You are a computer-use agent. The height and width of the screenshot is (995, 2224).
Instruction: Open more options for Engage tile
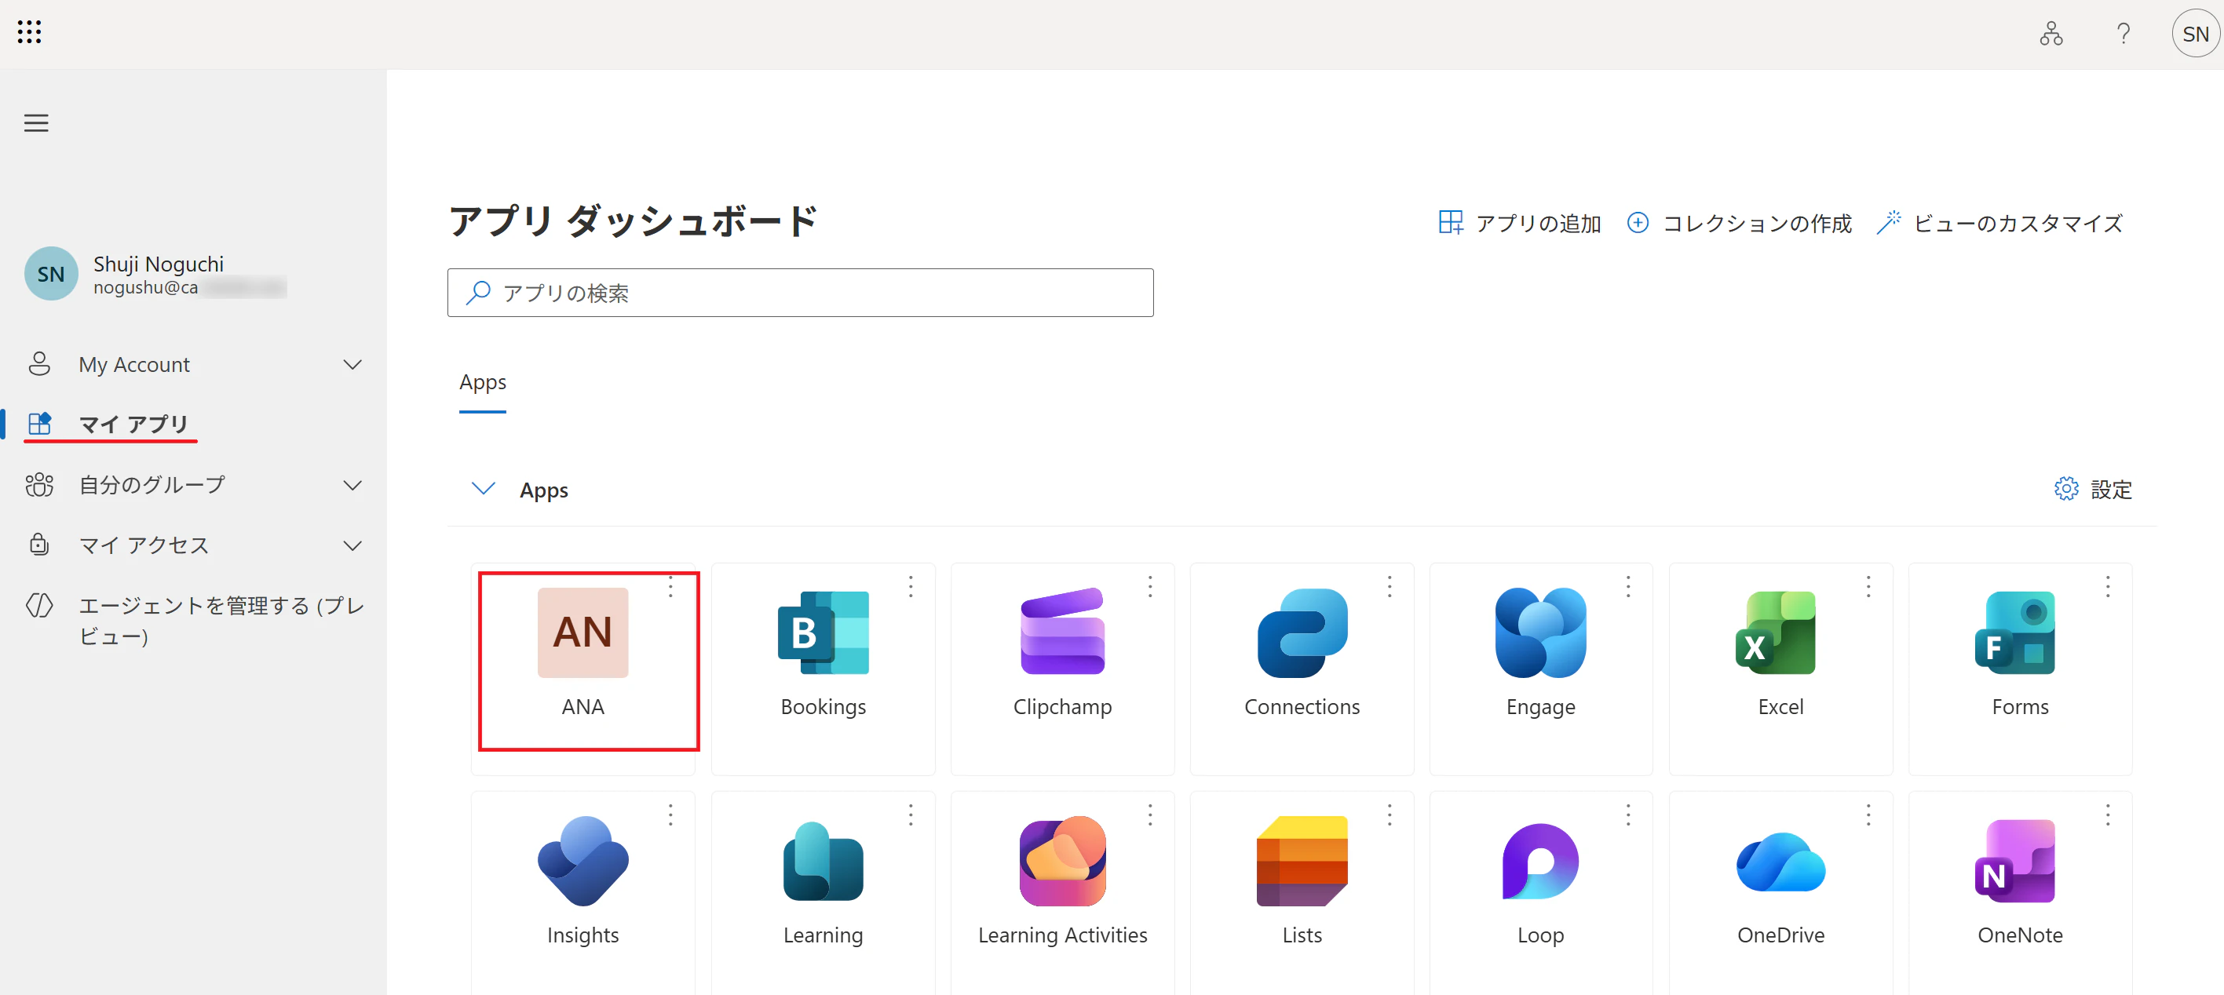click(1627, 587)
